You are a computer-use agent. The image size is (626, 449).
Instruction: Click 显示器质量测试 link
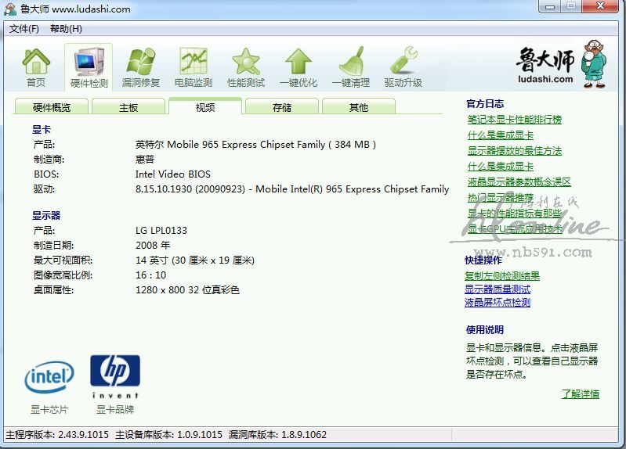[498, 289]
